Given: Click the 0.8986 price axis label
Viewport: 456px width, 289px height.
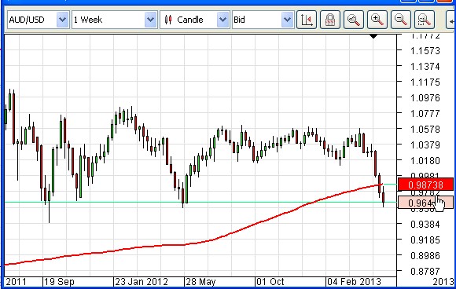Looking at the screenshot, I should tap(425, 255).
